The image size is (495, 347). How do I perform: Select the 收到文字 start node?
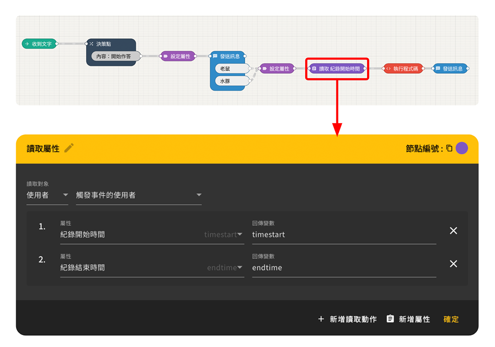39,44
